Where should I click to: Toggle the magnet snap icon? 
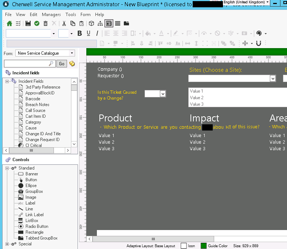click(x=259, y=43)
